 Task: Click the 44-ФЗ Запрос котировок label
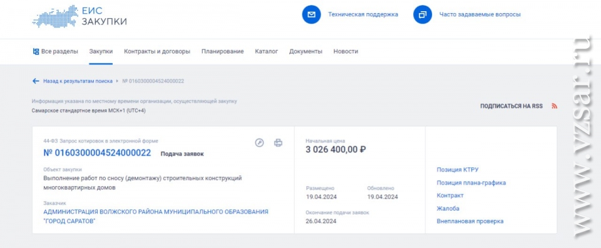pos(101,141)
